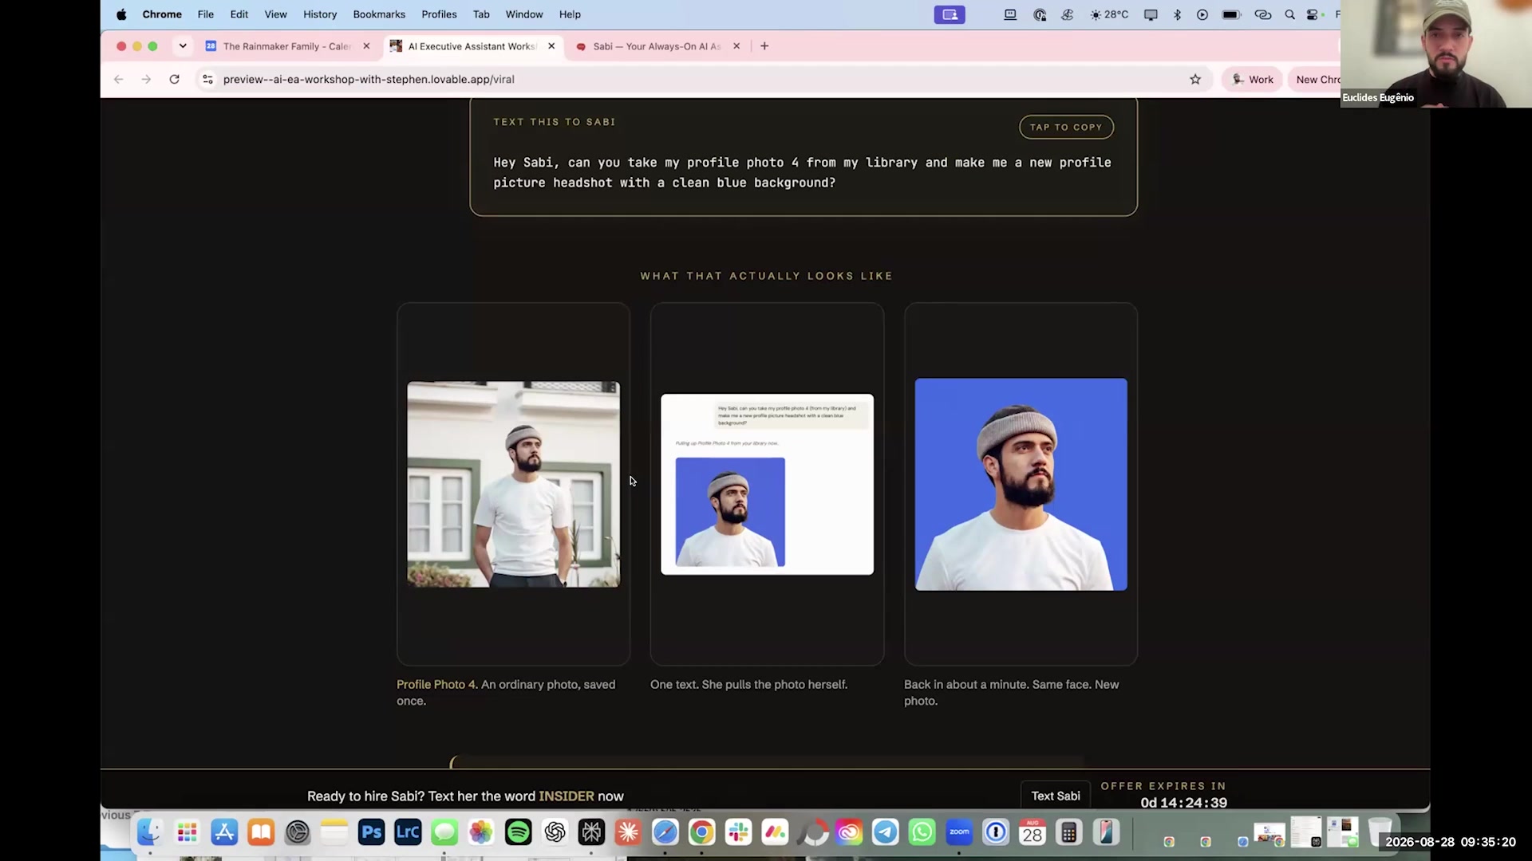
Task: Click the Text Sabi button
Action: [1056, 796]
